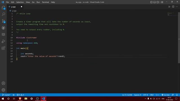The width and height of the screenshot is (180, 101).
Task: Open Customize Layout icon
Action: tap(162, 2)
